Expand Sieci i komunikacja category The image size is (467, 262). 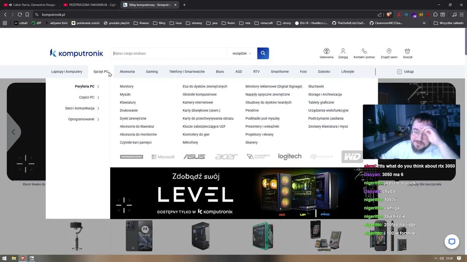pos(82,108)
